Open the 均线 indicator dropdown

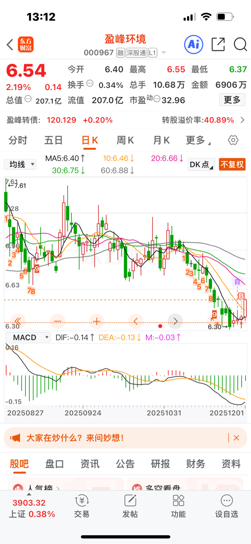(x=20, y=164)
